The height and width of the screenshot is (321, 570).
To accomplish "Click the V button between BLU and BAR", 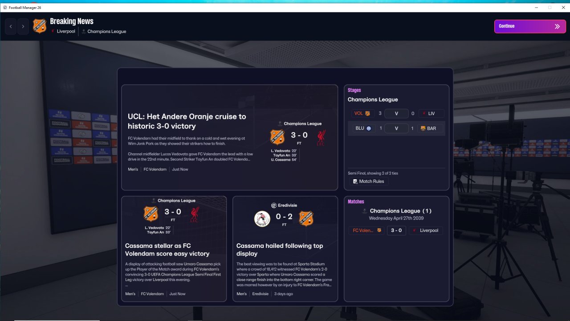I will coord(396,128).
